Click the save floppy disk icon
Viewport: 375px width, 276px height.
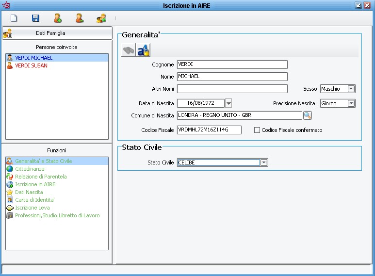(35, 18)
